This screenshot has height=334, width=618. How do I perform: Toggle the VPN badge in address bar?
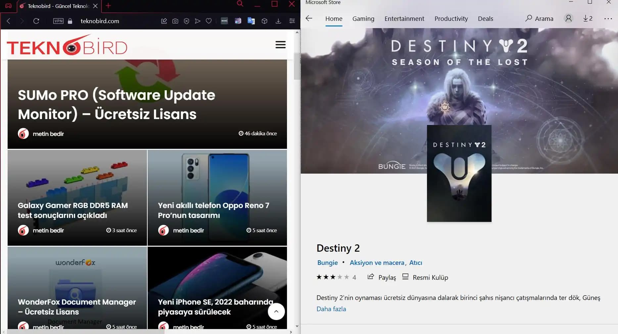click(x=58, y=21)
